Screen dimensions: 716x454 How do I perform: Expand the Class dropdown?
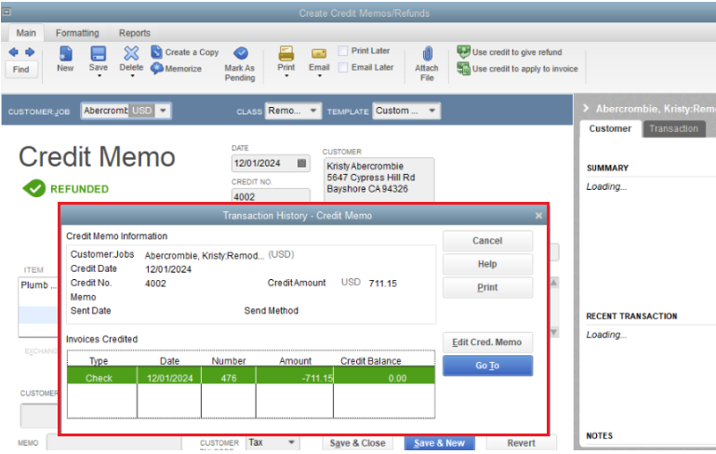314,111
